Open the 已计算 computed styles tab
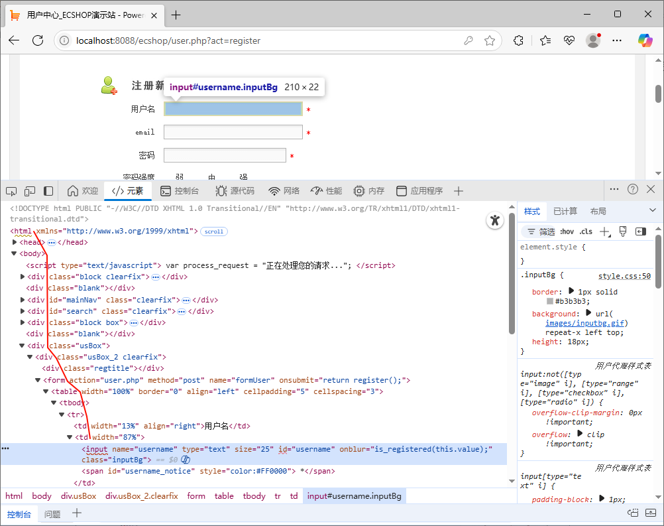Viewport: 664px width, 526px height. click(565, 211)
